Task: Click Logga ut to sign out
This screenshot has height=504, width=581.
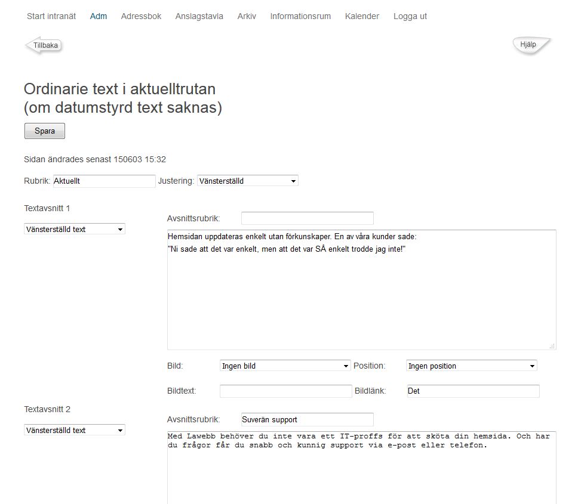Action: 410,16
